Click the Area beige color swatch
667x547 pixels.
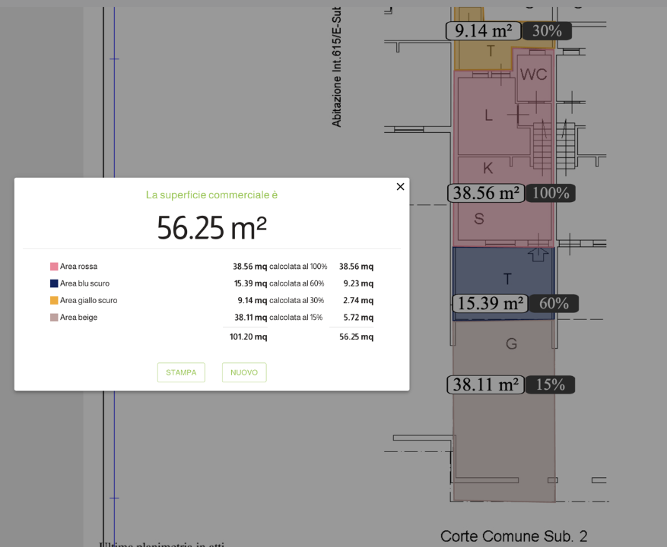pyautogui.click(x=54, y=318)
